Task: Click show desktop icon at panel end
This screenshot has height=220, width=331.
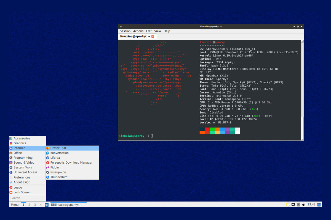Action: pyautogui.click(x=319, y=205)
